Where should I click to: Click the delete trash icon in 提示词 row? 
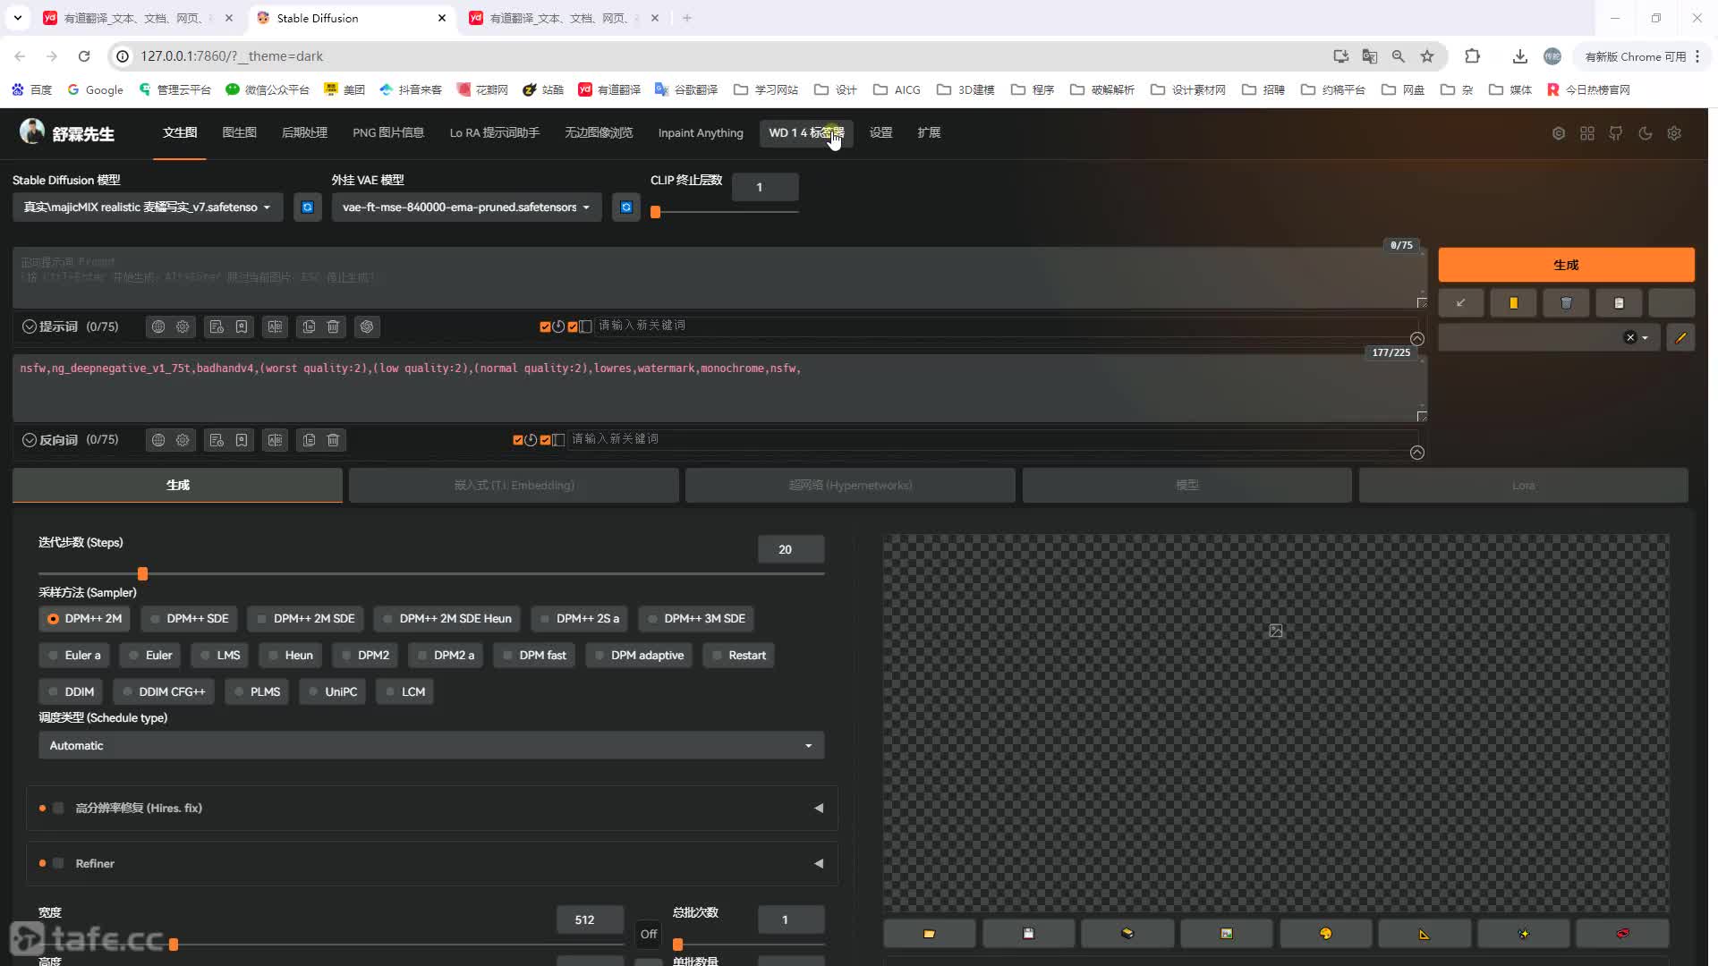[x=333, y=326]
